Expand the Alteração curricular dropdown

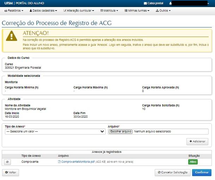point(79,11)
